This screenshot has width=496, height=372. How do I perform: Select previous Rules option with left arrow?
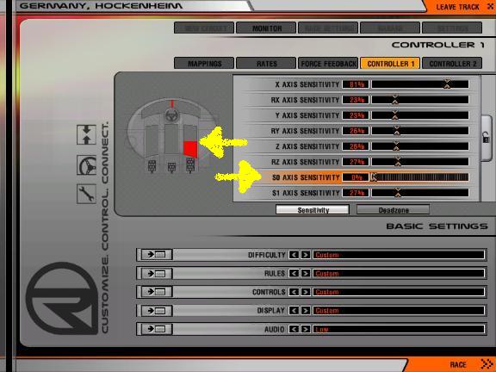(x=294, y=273)
